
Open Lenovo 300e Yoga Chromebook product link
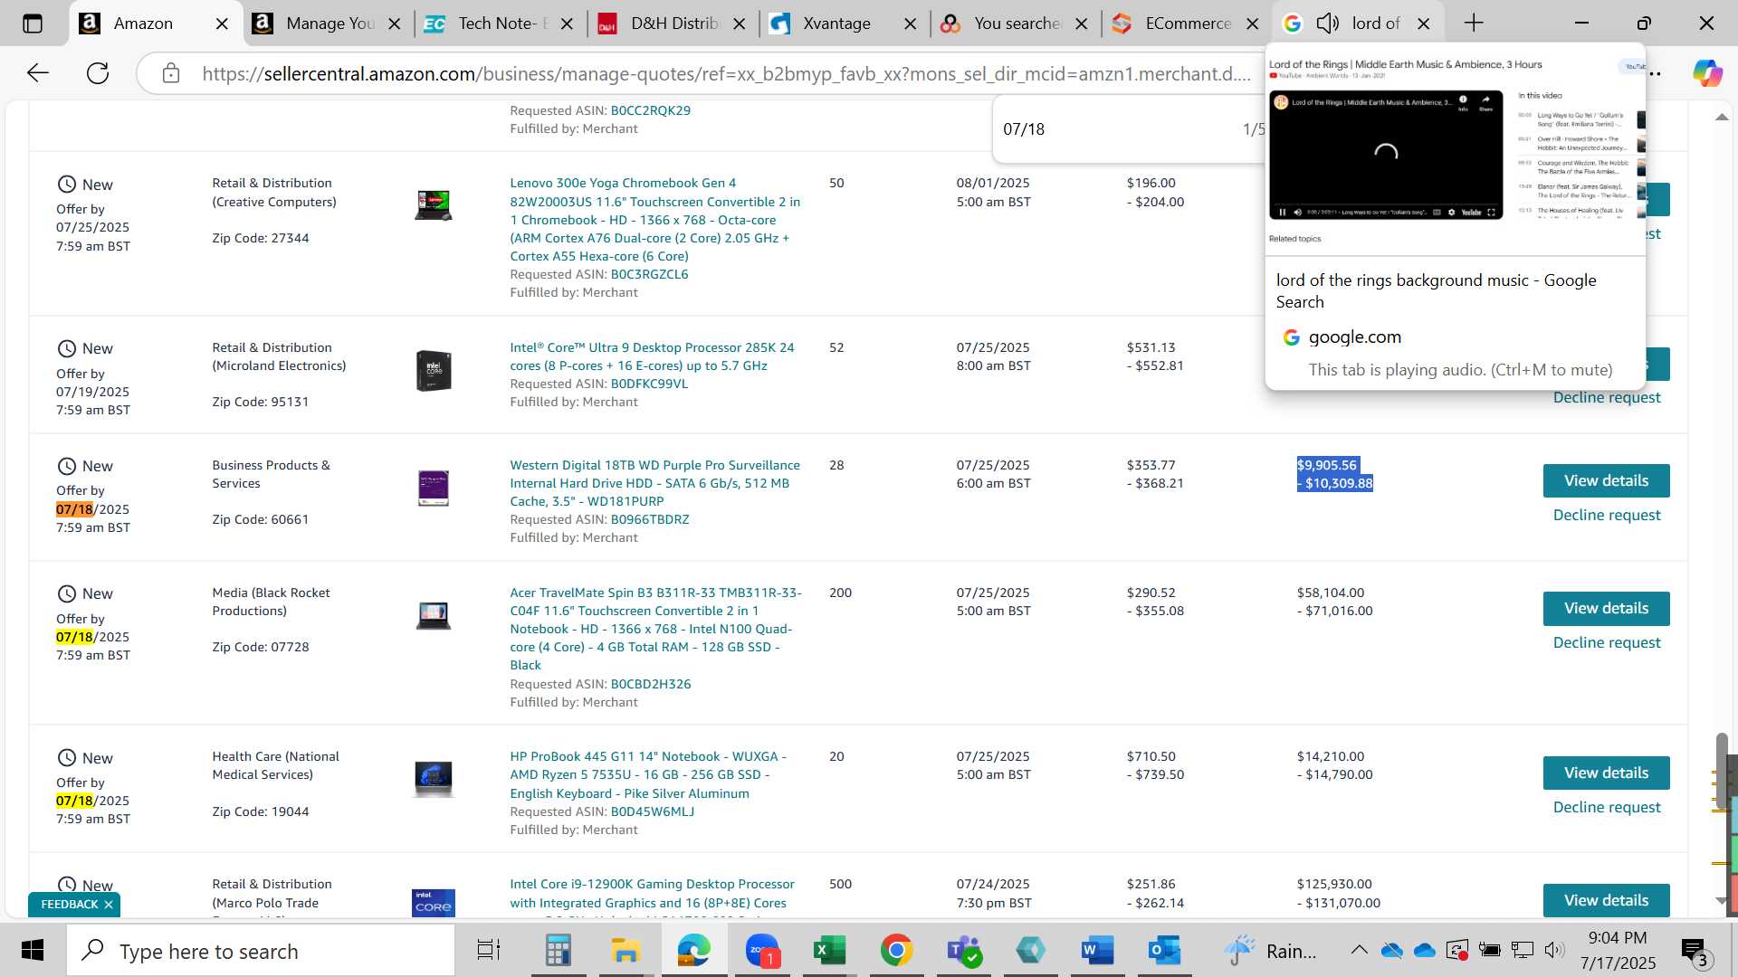tap(654, 220)
